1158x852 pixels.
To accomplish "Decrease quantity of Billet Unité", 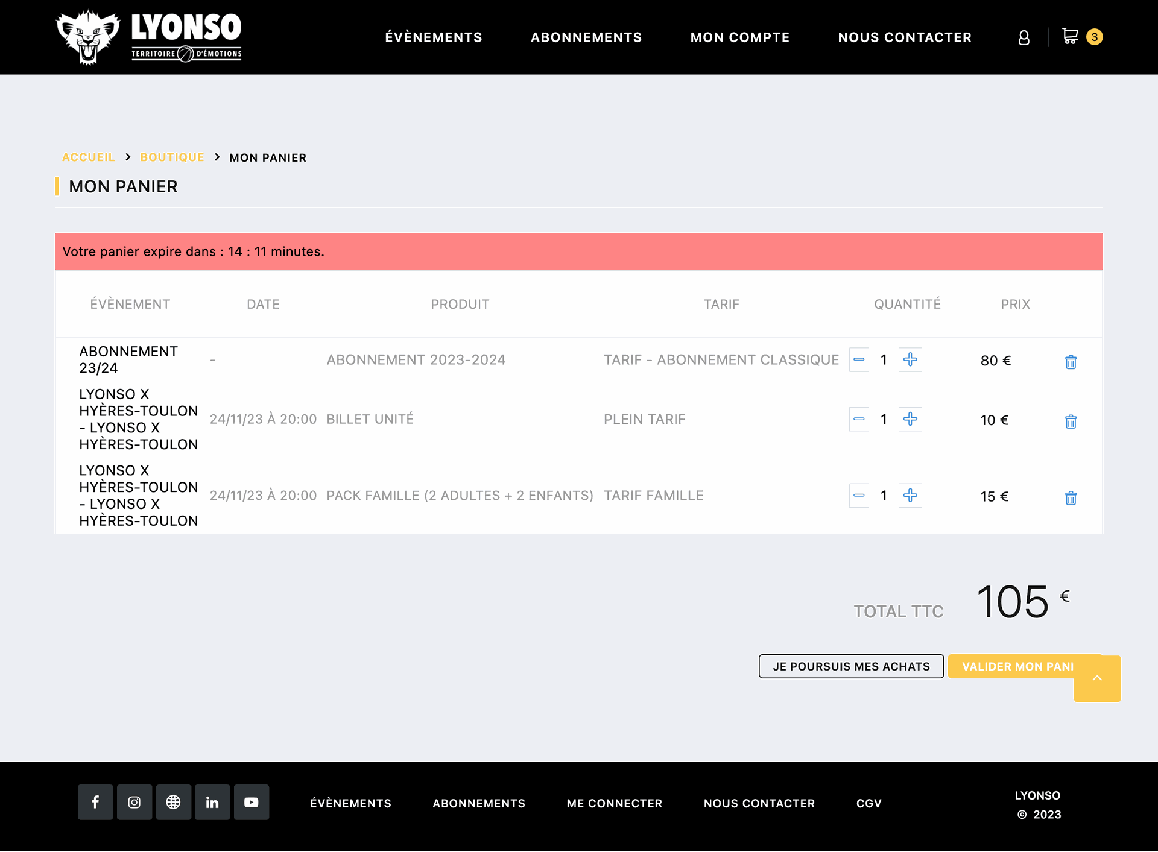I will [859, 419].
